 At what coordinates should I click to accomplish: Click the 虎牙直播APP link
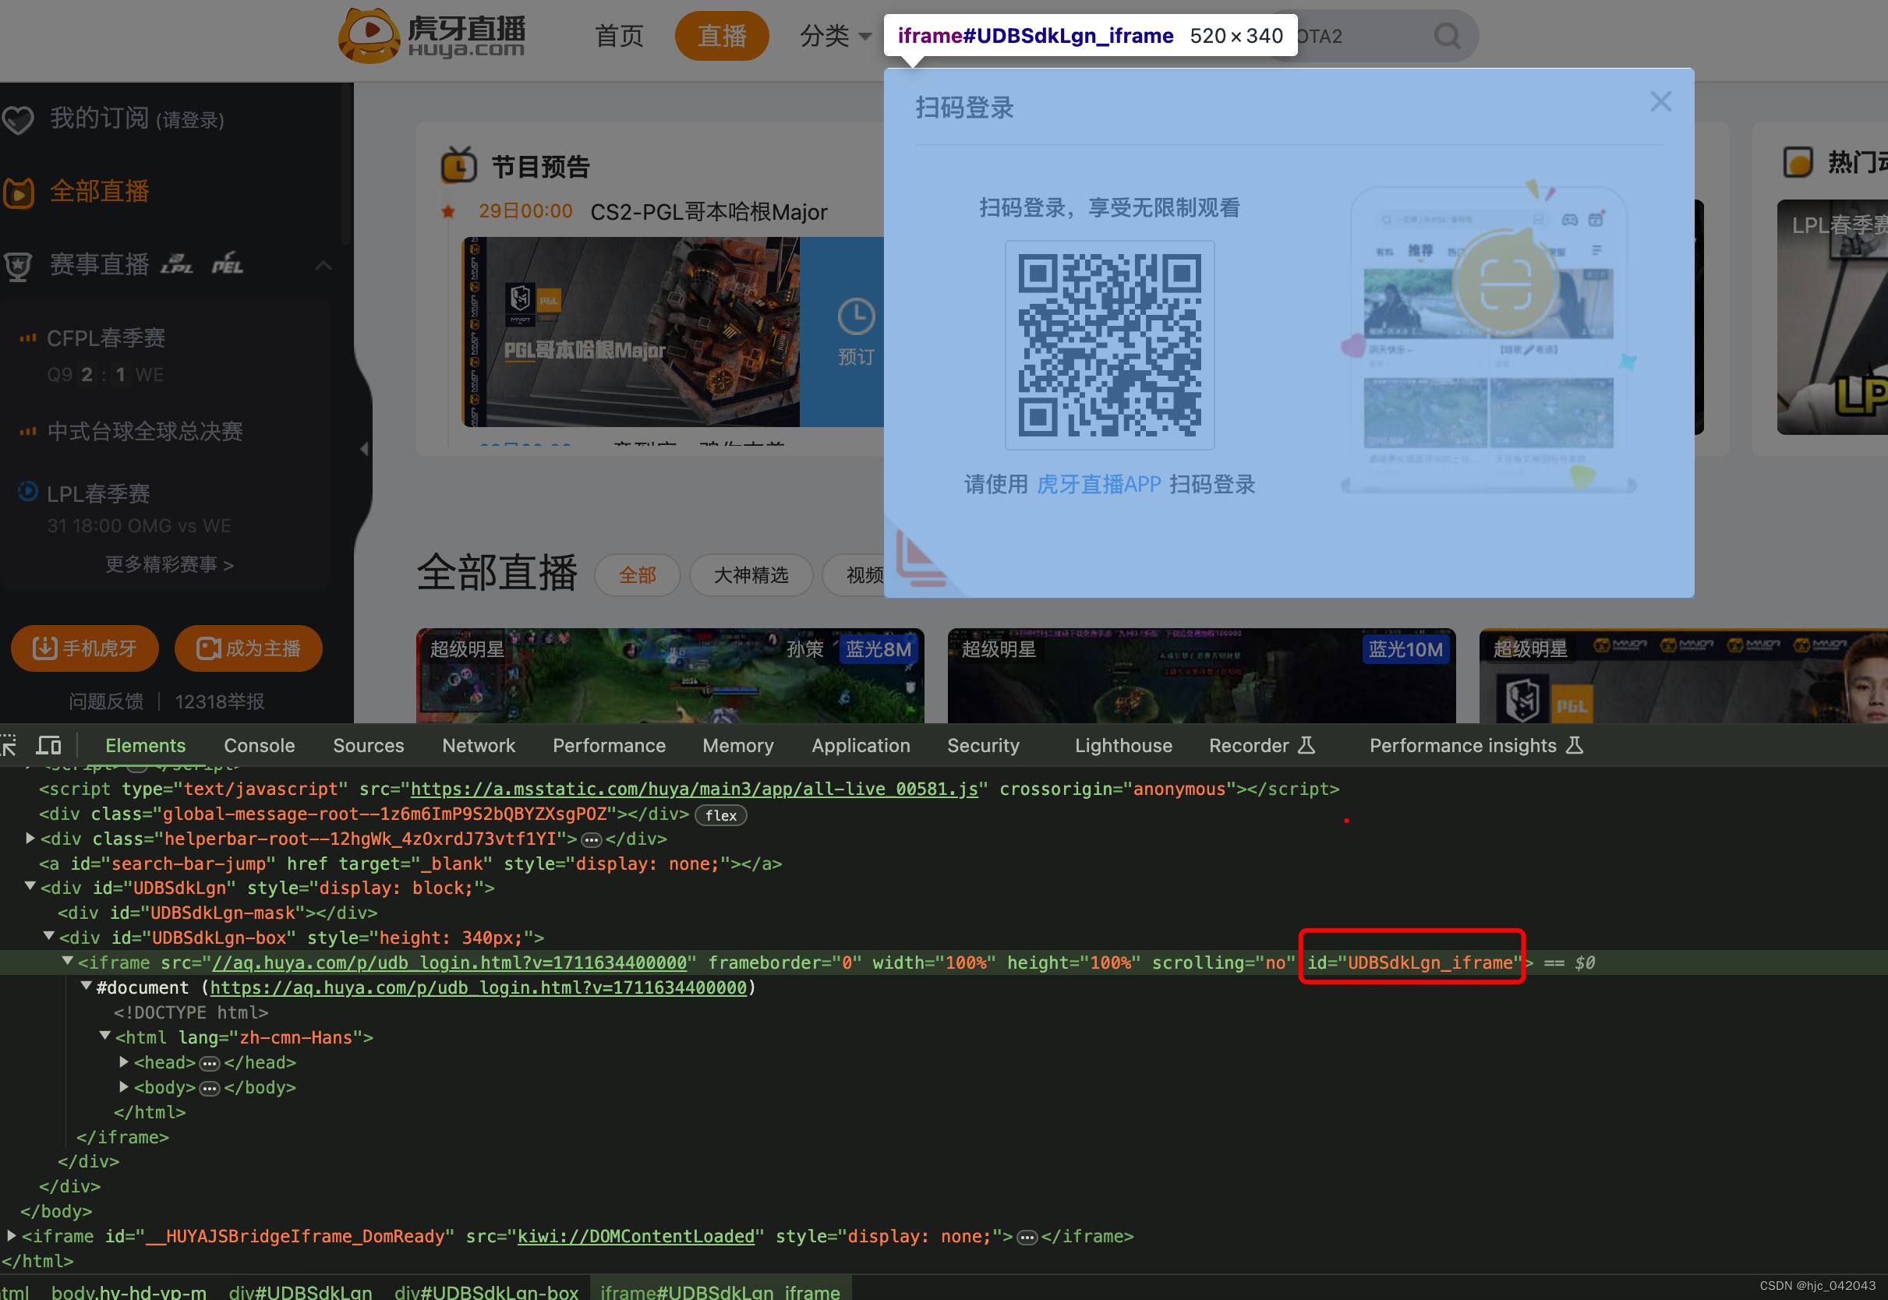pos(1098,485)
